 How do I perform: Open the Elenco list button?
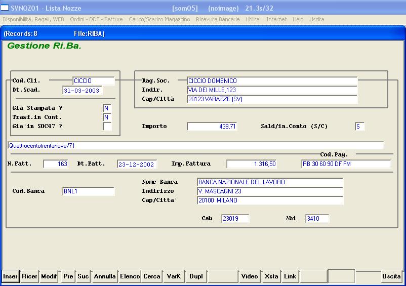coord(130,276)
